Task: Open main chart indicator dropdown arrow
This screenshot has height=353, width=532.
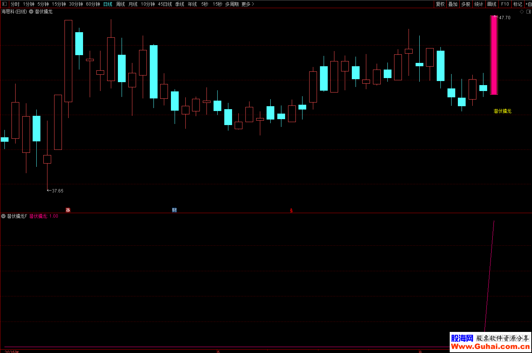Action: [31, 11]
